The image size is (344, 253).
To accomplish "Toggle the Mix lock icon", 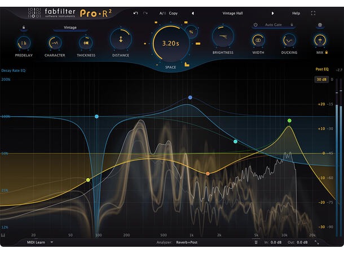I will (x=327, y=52).
